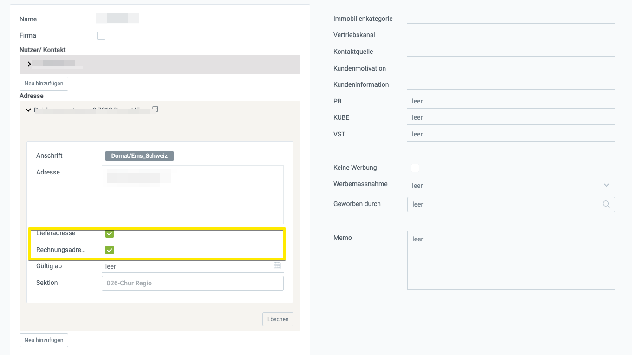The width and height of the screenshot is (632, 355).
Task: Uncheck the Rechnungsadresse checkbox
Action: [x=110, y=250]
